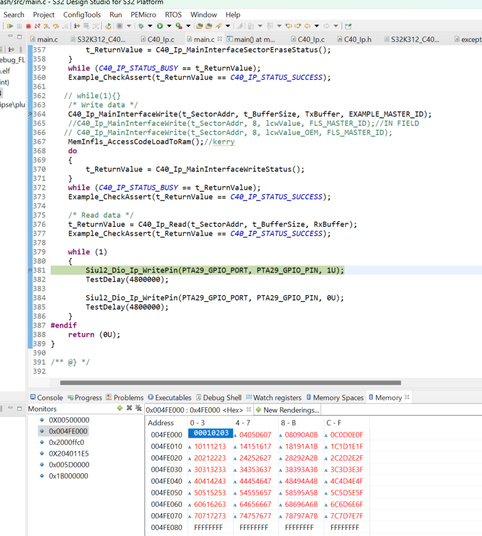Resume the debug session

(10, 26)
